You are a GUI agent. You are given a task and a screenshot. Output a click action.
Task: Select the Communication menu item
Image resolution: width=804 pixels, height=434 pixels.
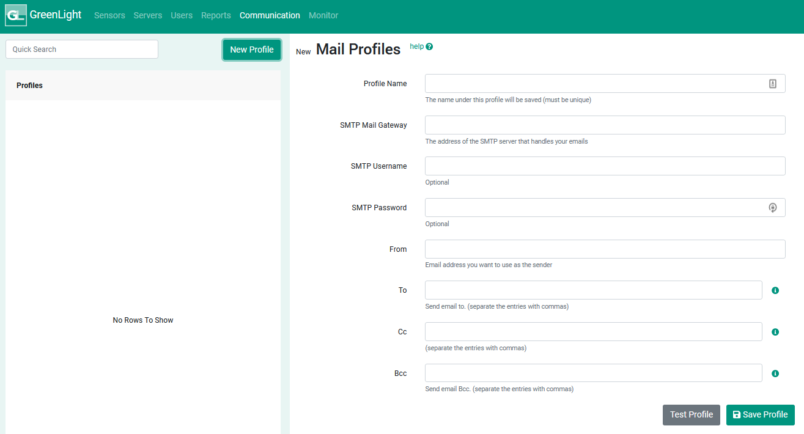coord(270,15)
